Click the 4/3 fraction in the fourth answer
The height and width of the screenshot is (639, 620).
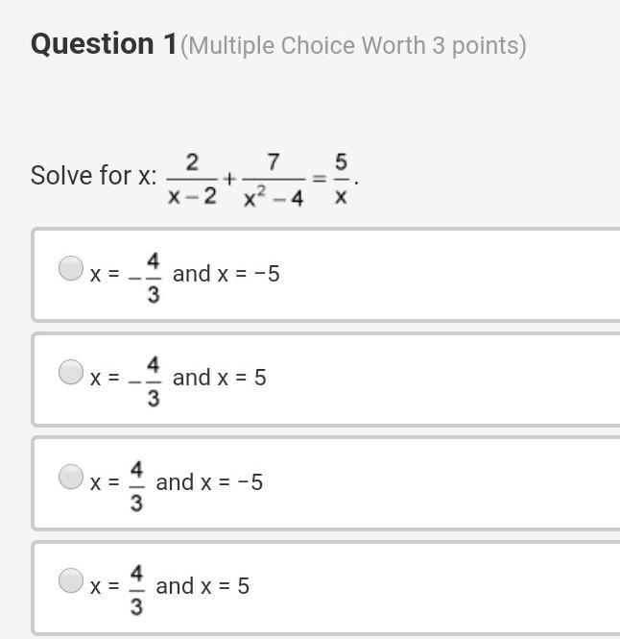tap(136, 588)
